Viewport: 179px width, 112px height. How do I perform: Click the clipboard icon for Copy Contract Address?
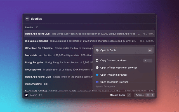click(x=97, y=60)
